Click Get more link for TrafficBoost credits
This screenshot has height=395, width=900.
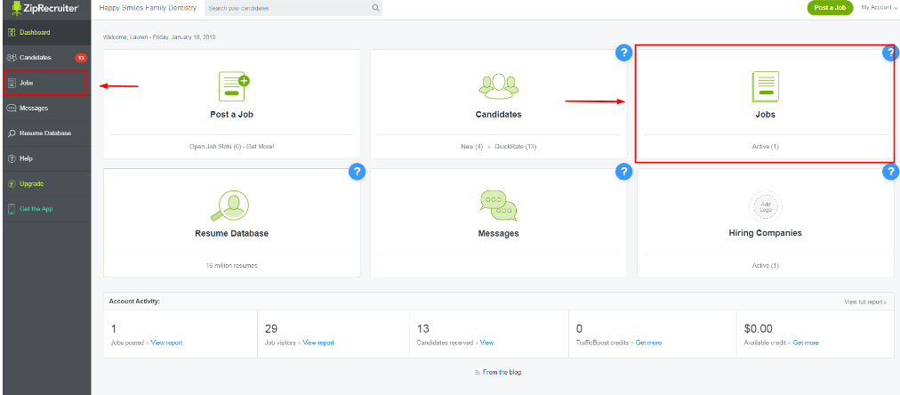point(648,343)
